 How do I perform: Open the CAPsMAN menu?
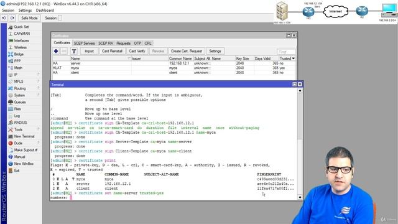22,34
